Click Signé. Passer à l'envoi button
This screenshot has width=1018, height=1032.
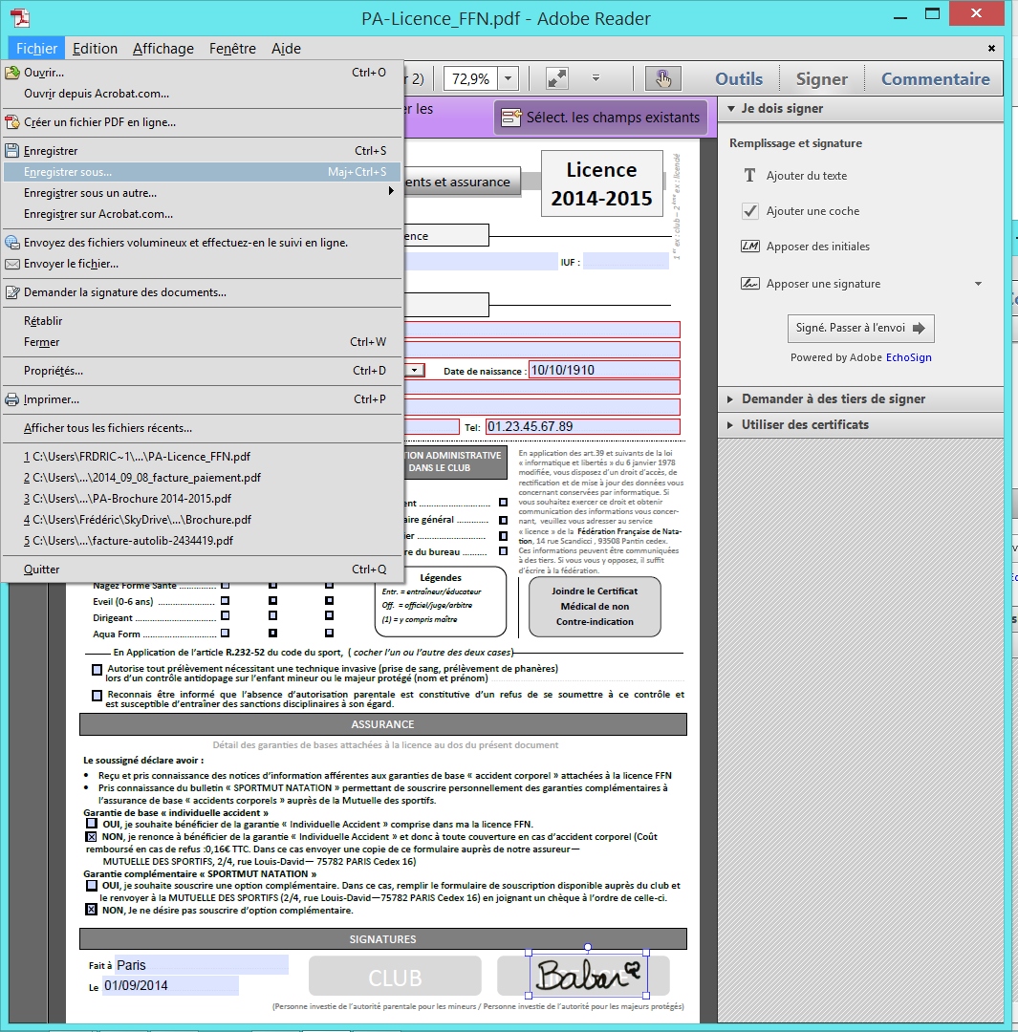pos(860,328)
